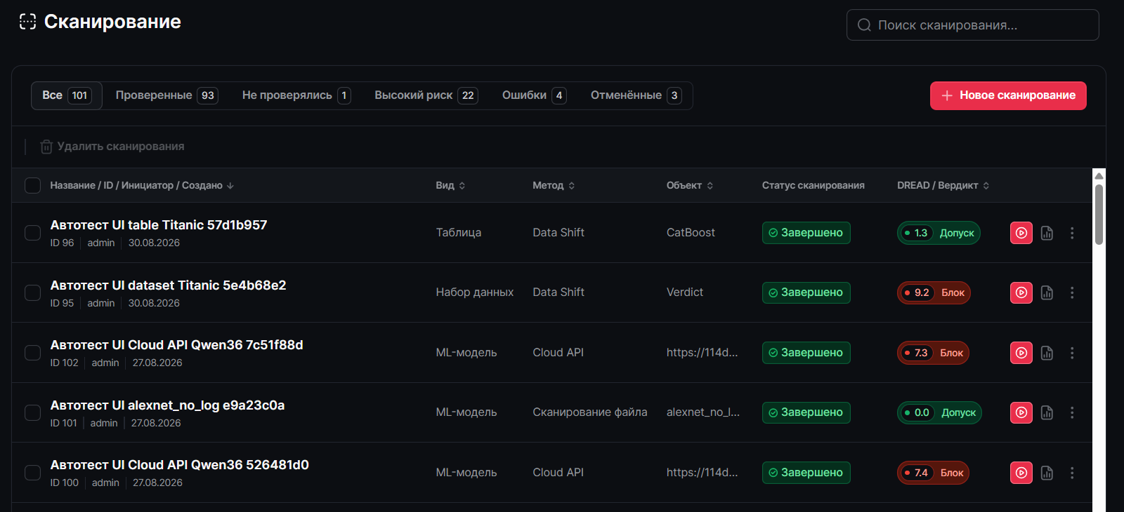Show the Отменённые tab
Viewport: 1124px width, 512px height.
(636, 95)
